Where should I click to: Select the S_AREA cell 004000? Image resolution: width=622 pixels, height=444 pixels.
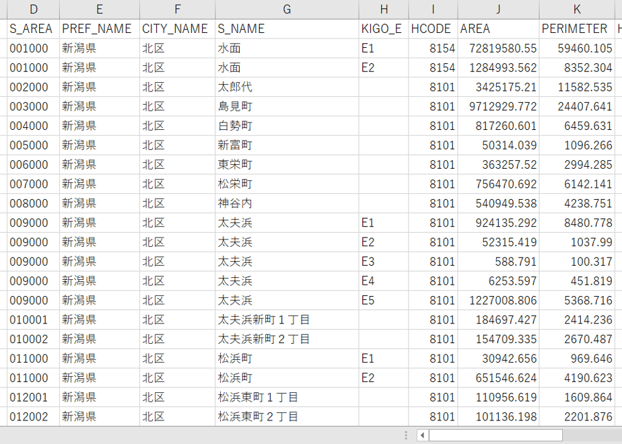[x=34, y=126]
